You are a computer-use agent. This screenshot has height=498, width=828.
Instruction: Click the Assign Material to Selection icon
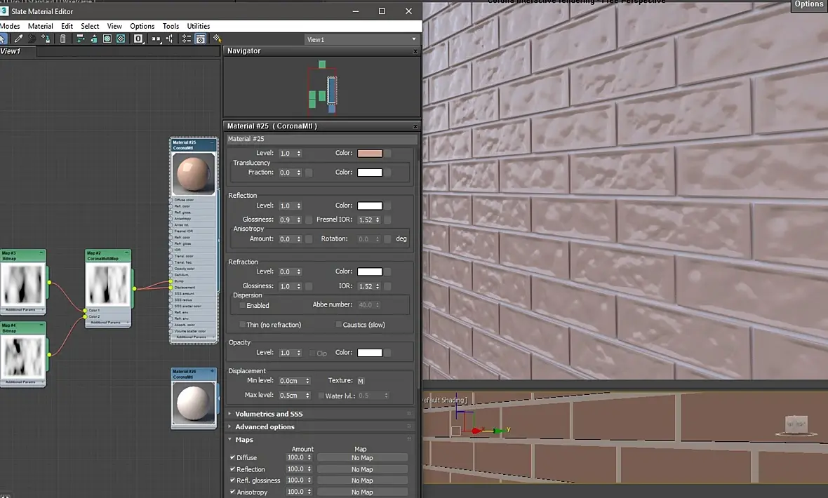click(46, 39)
